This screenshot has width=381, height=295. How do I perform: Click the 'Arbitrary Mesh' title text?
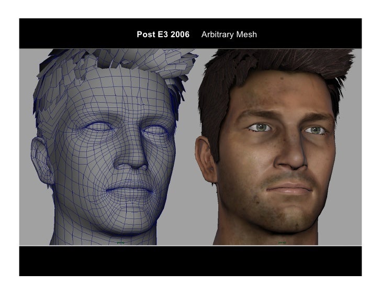point(229,34)
